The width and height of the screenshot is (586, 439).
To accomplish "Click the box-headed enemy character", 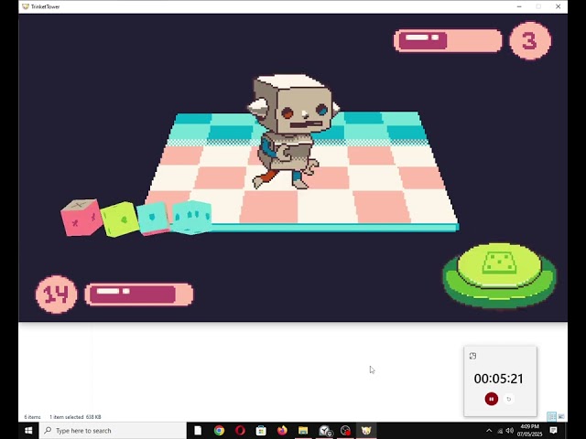I will [x=291, y=132].
